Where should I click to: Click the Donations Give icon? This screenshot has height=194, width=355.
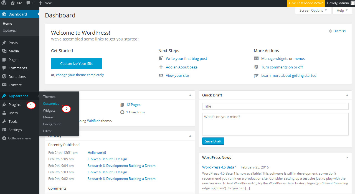pos(4,76)
